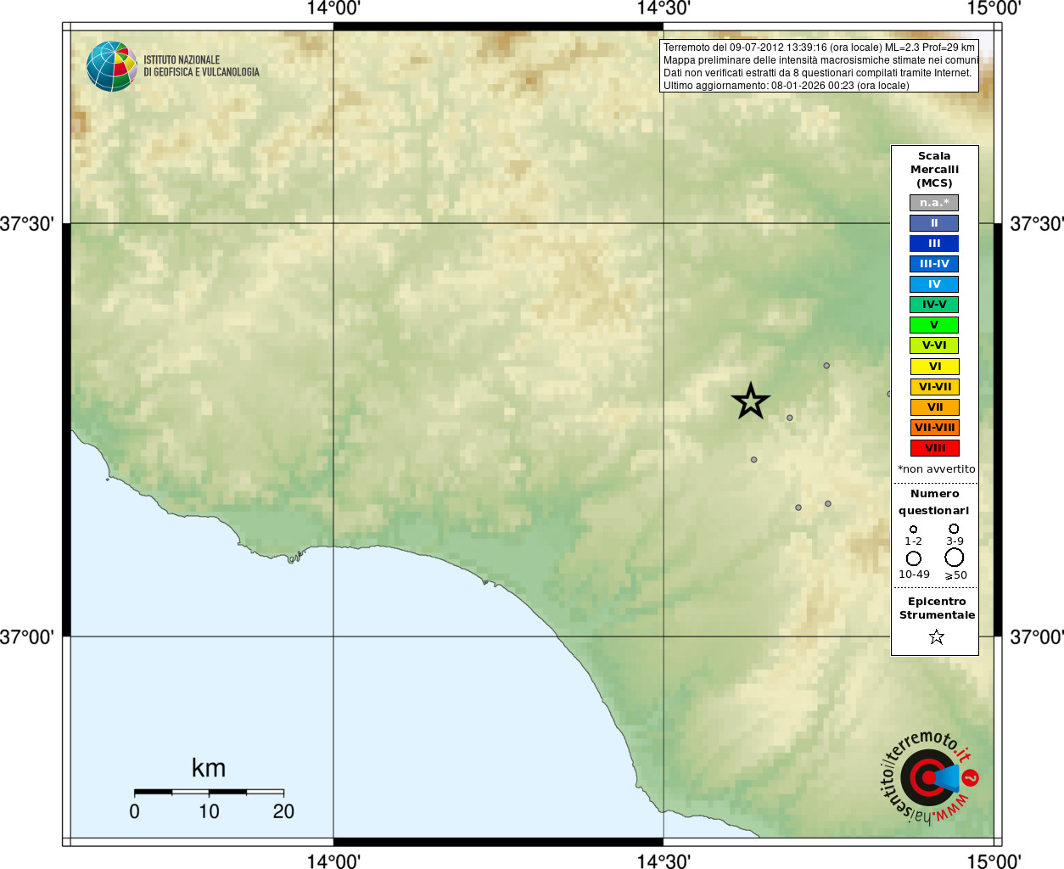This screenshot has height=869, width=1064.
Task: Click the legend's epicentro strumentale star
Action: [936, 636]
